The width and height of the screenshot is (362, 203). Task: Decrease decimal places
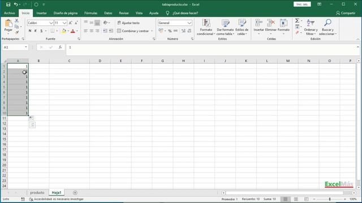[x=189, y=31]
